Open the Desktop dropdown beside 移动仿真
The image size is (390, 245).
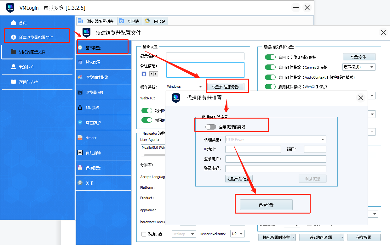point(183,234)
